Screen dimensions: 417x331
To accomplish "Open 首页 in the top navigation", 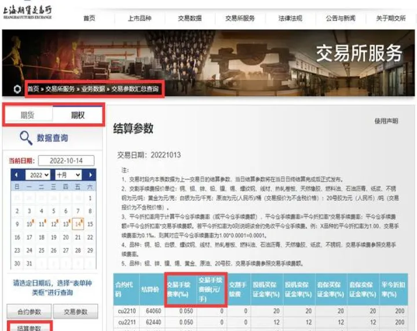I will 89,19.
